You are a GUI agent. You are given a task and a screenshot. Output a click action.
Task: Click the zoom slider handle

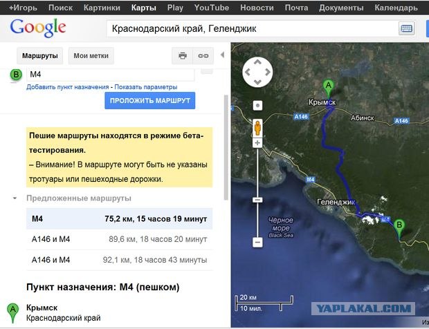257,200
